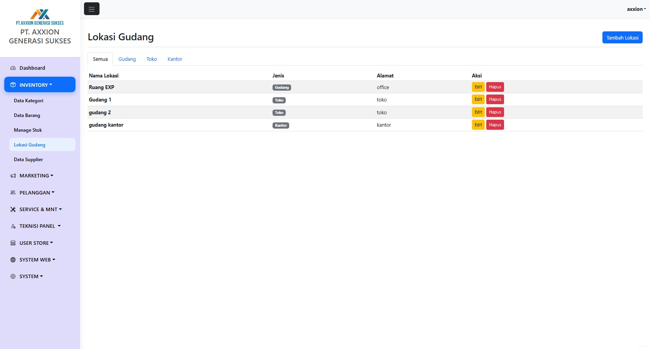Viewport: 650px width, 349px height.
Task: Click the Pelanggan people icon
Action: click(x=13, y=193)
